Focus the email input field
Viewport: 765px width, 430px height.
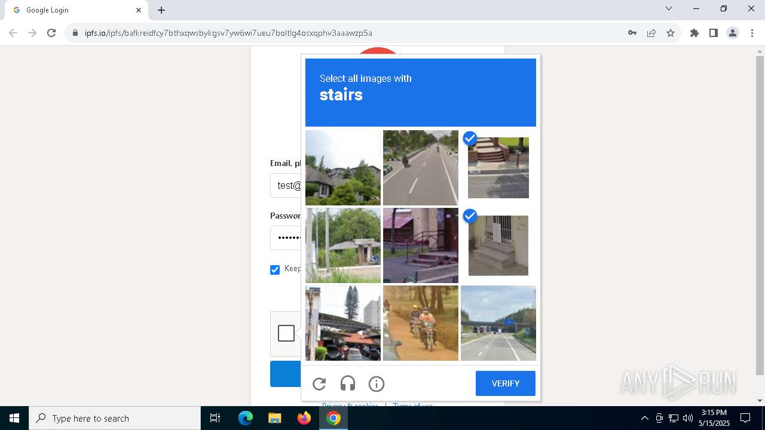point(286,186)
